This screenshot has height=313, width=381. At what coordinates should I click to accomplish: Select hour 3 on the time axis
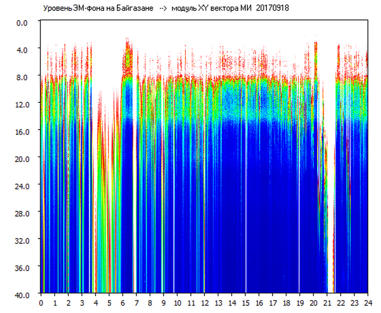point(82,303)
